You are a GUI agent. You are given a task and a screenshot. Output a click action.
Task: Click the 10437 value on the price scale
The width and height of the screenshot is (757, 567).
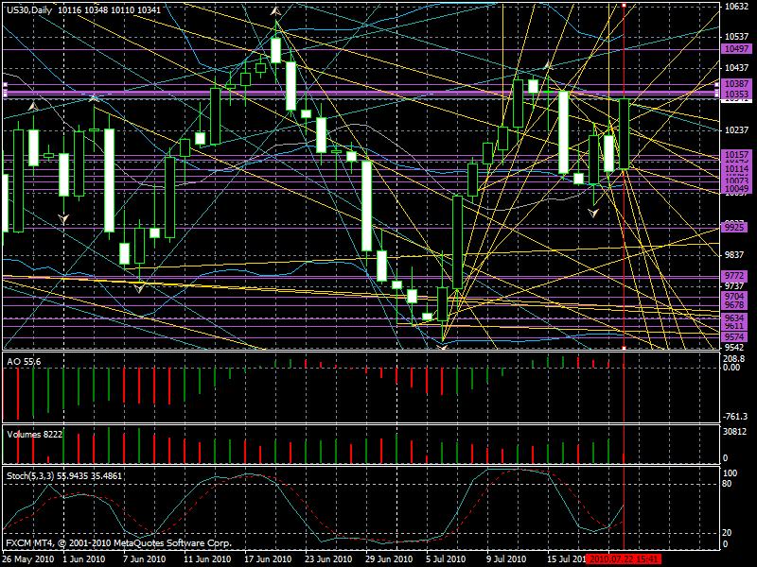(x=737, y=68)
